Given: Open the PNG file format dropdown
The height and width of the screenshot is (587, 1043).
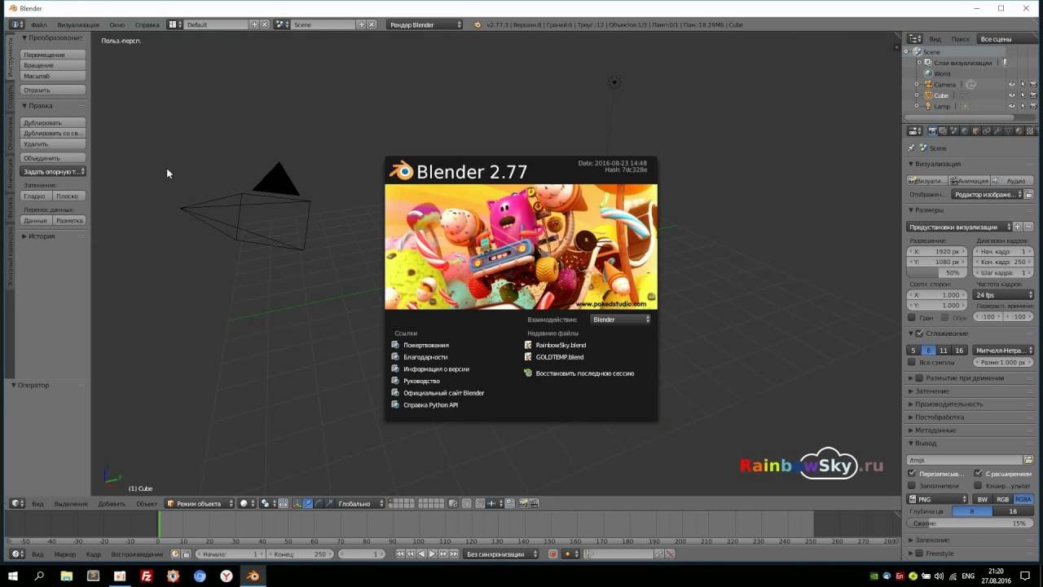Looking at the screenshot, I should [938, 499].
